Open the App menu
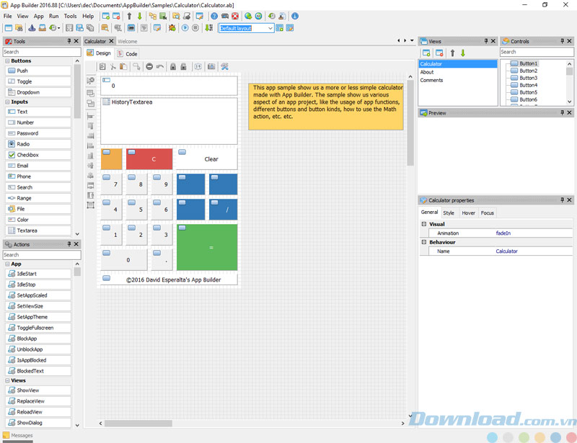The height and width of the screenshot is (443, 577). click(38, 16)
